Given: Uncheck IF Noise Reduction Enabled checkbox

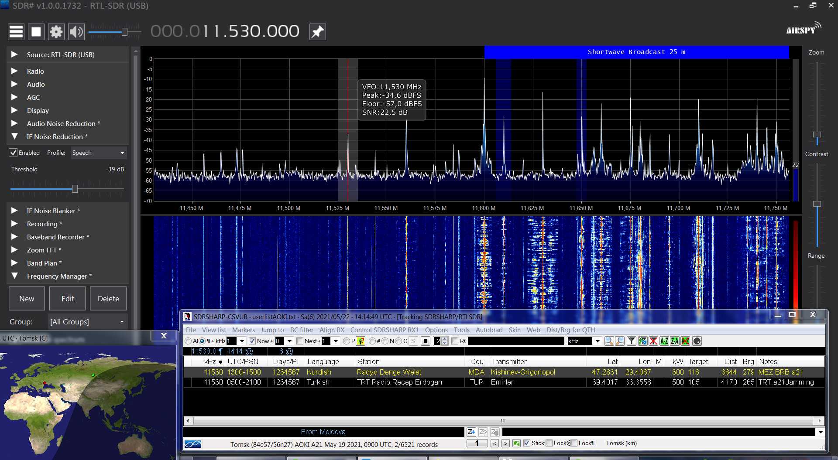Looking at the screenshot, I should [x=14, y=153].
